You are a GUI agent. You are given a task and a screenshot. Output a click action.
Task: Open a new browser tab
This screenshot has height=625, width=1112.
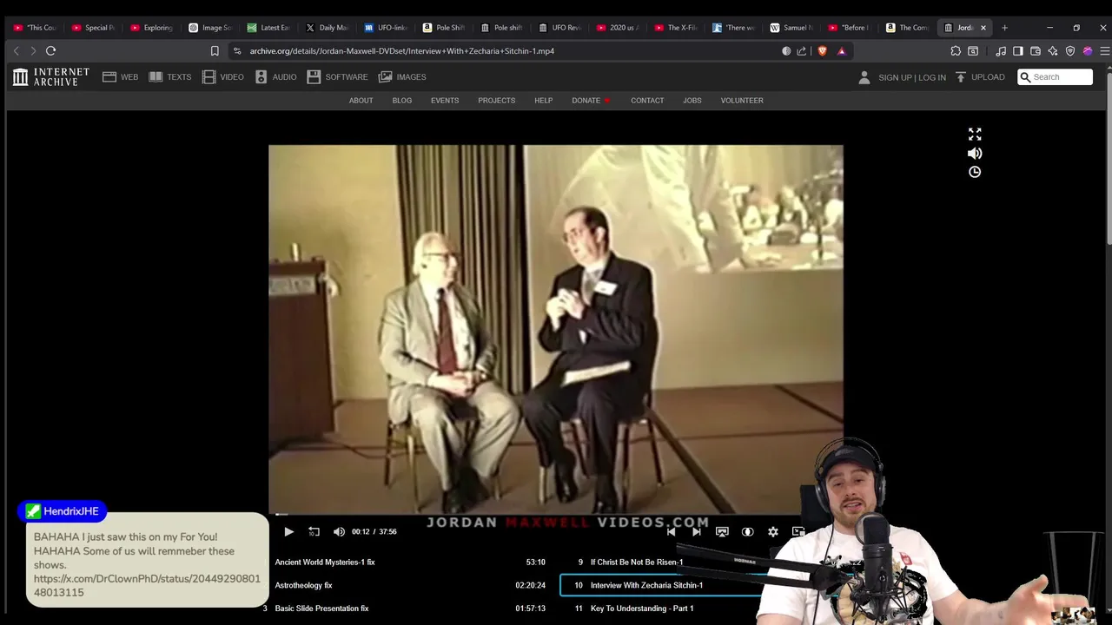1004,28
